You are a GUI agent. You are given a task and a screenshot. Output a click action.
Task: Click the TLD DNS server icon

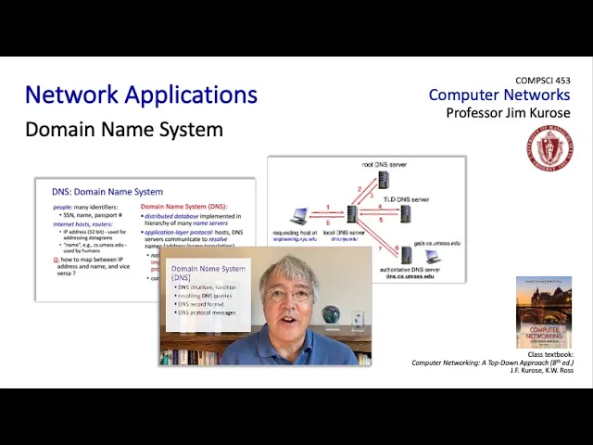406,214
